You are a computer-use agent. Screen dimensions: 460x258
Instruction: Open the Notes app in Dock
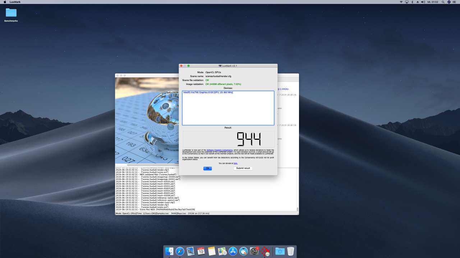(x=212, y=251)
